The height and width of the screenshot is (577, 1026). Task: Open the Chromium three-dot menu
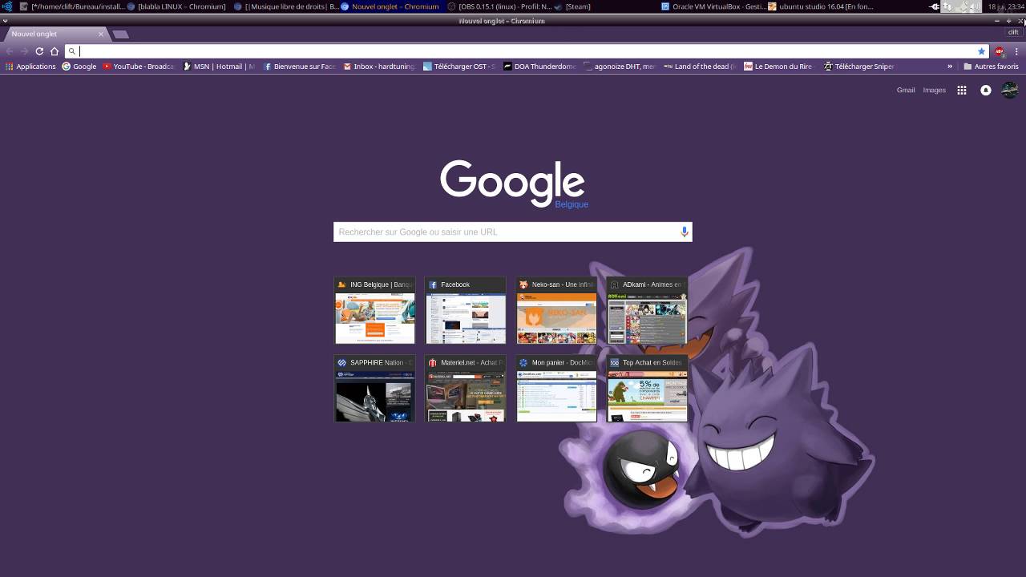tap(1016, 51)
